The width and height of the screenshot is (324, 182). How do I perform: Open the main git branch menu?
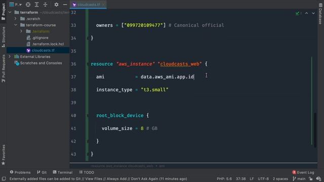coord(299,178)
